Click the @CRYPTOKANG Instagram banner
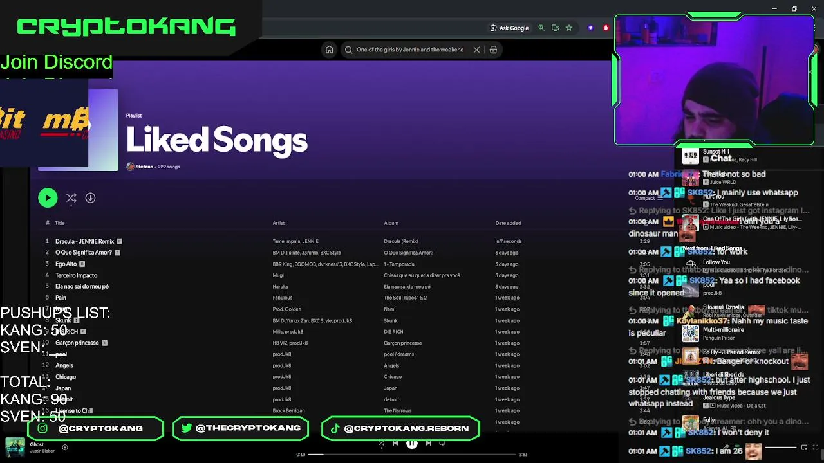Image resolution: width=824 pixels, height=463 pixels. 95,428
